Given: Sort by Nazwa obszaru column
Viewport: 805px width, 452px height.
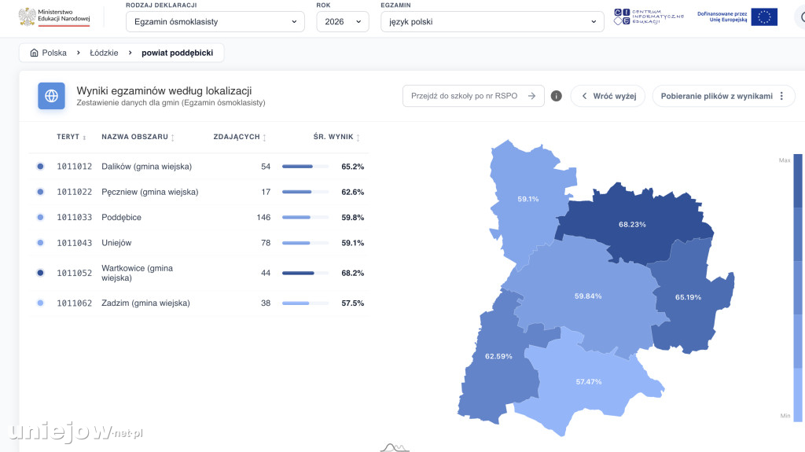Looking at the screenshot, I should click(138, 137).
